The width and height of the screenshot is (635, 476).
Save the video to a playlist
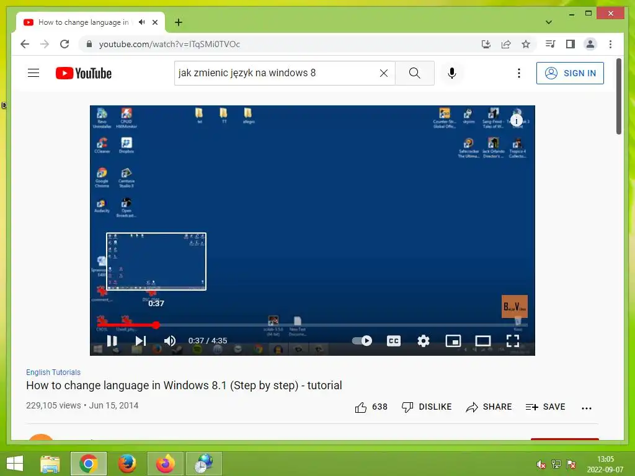click(x=545, y=407)
